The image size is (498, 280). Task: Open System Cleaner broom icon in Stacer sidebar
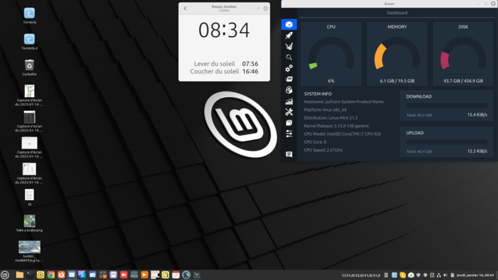(x=289, y=46)
